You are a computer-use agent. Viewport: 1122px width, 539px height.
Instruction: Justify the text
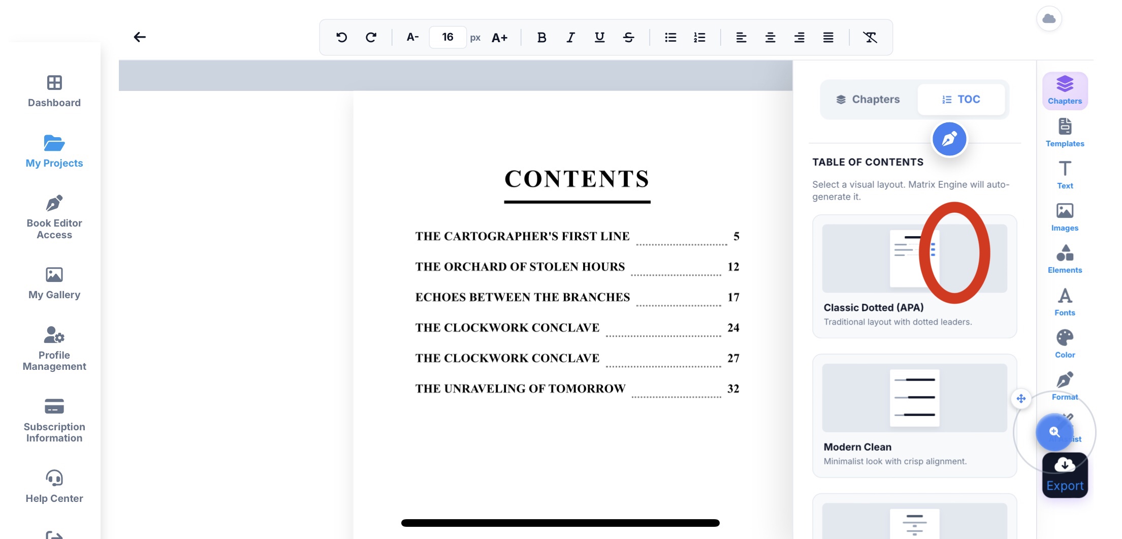point(828,37)
